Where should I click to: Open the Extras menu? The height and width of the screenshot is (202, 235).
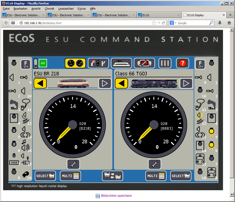pyautogui.click(x=82, y=9)
